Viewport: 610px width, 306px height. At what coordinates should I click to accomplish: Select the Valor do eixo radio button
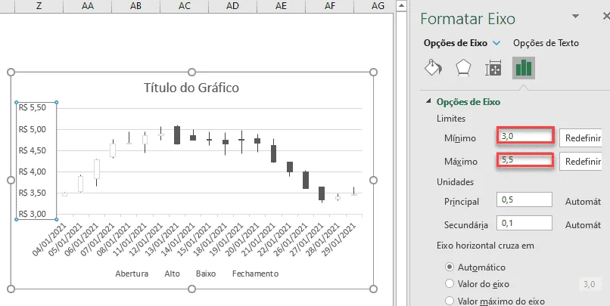point(450,283)
